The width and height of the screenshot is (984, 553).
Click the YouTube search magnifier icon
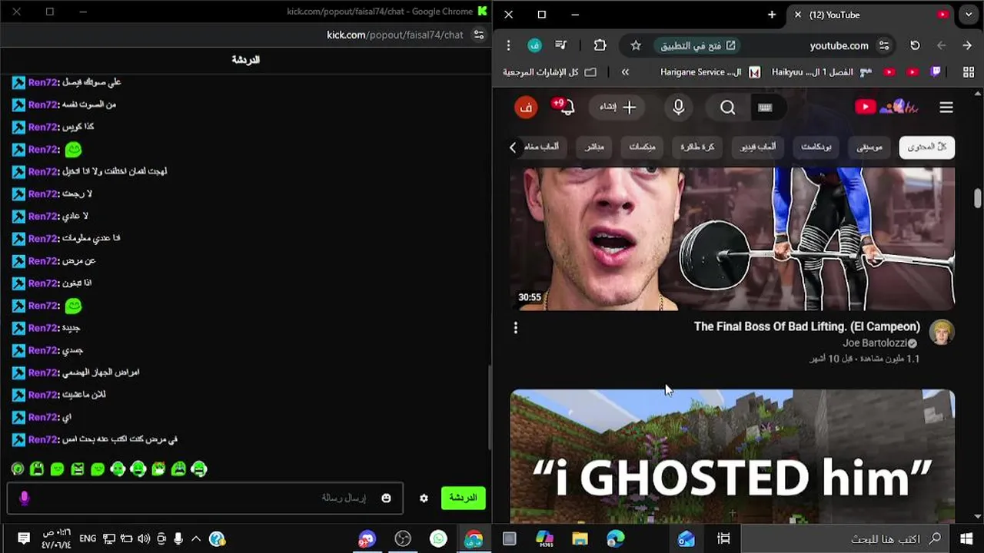click(727, 108)
